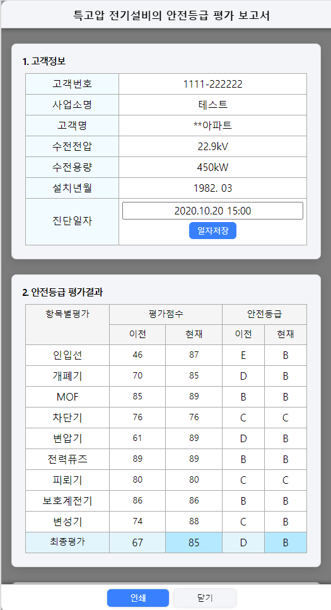This screenshot has width=331, height=610.
Task: Select the 개폐기 row label
Action: coord(67,376)
